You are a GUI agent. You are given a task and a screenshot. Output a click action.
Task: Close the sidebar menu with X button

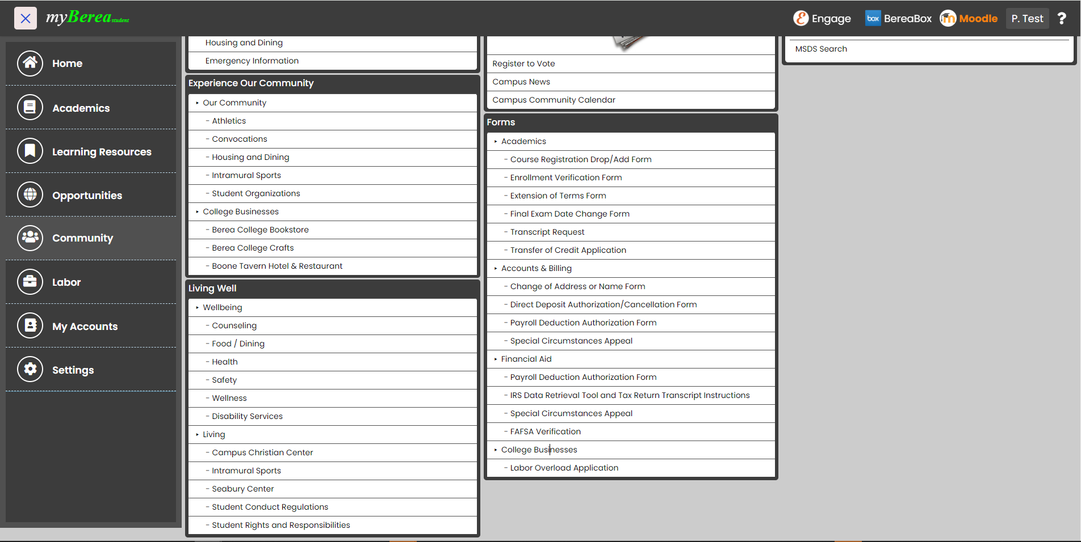[x=26, y=18]
